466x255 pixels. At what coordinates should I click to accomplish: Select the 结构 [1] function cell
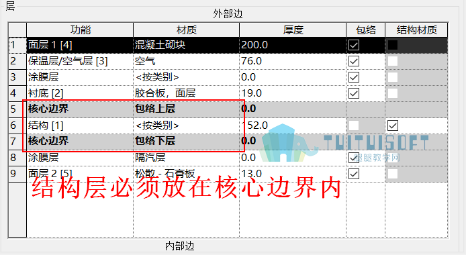[x=80, y=125]
